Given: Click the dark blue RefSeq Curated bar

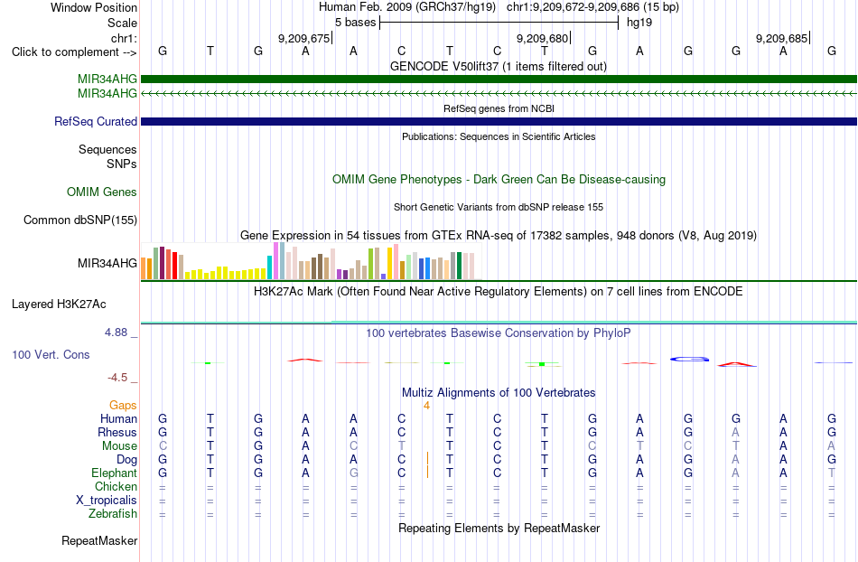Looking at the screenshot, I should coord(499,121).
